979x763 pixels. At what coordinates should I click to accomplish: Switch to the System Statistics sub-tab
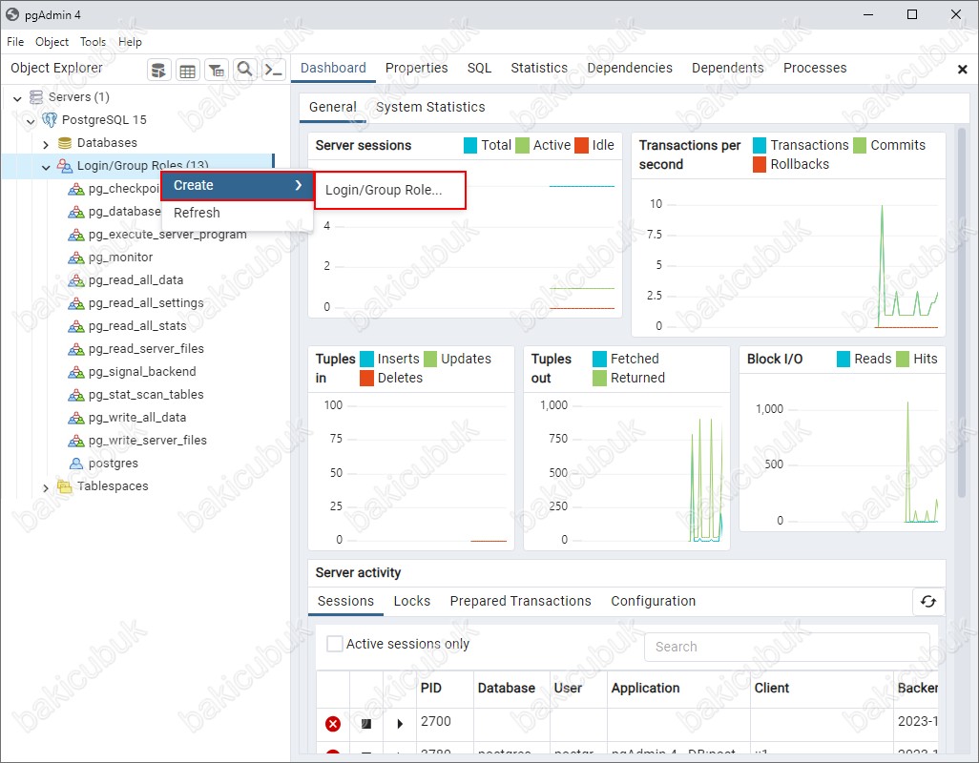click(x=430, y=108)
